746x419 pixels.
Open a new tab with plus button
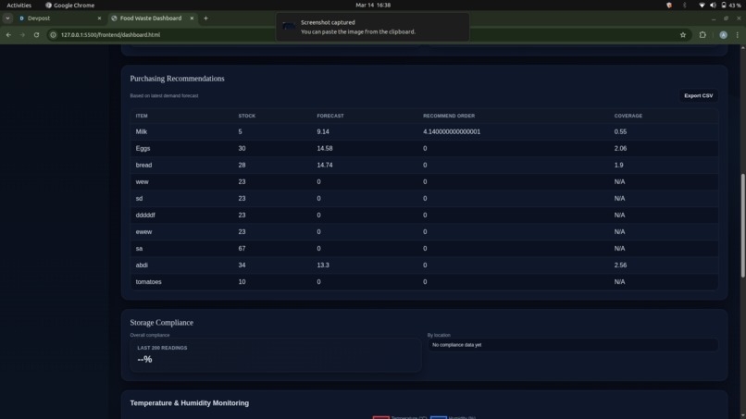(206, 18)
